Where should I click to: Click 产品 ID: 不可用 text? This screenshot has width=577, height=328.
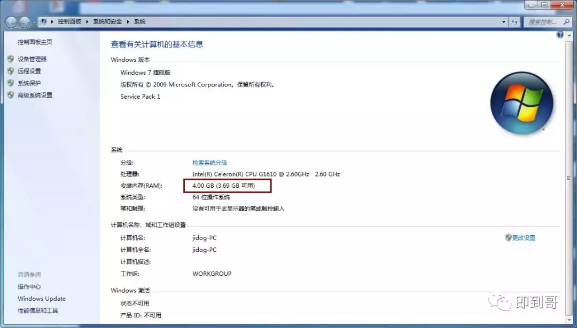pyautogui.click(x=141, y=315)
